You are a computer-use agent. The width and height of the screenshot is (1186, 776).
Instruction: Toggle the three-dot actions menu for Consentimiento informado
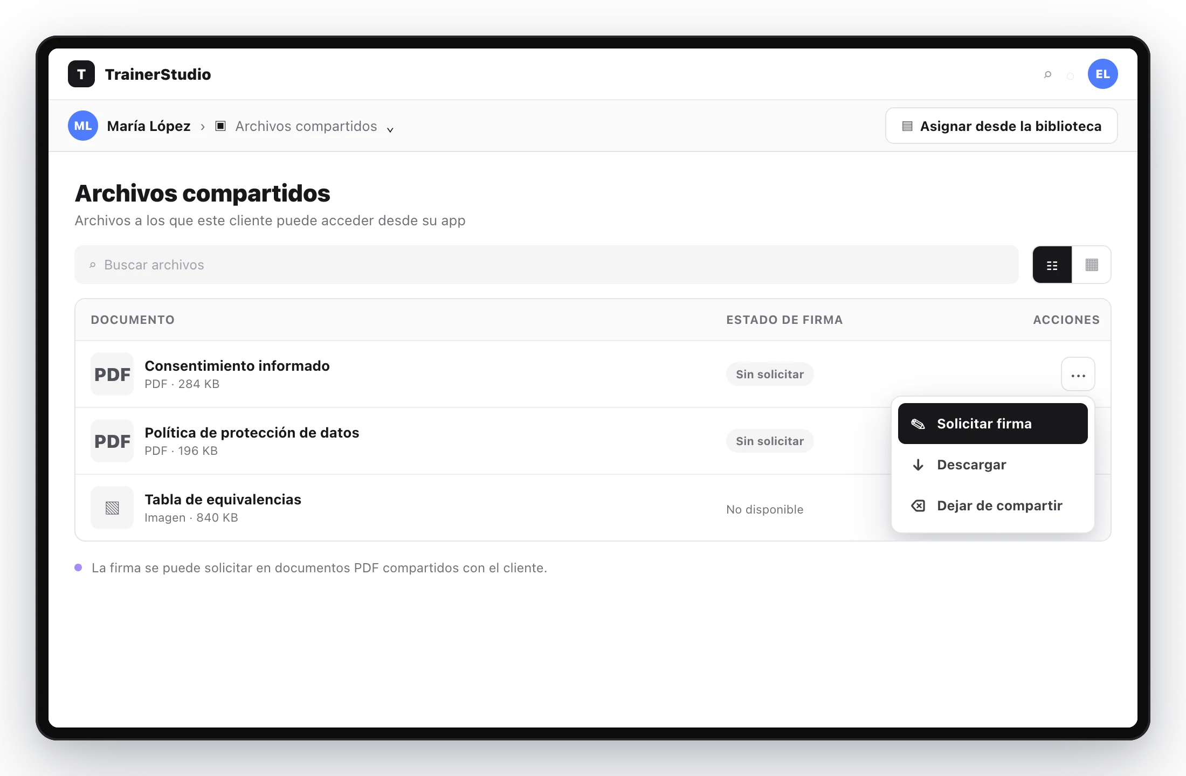click(1078, 375)
